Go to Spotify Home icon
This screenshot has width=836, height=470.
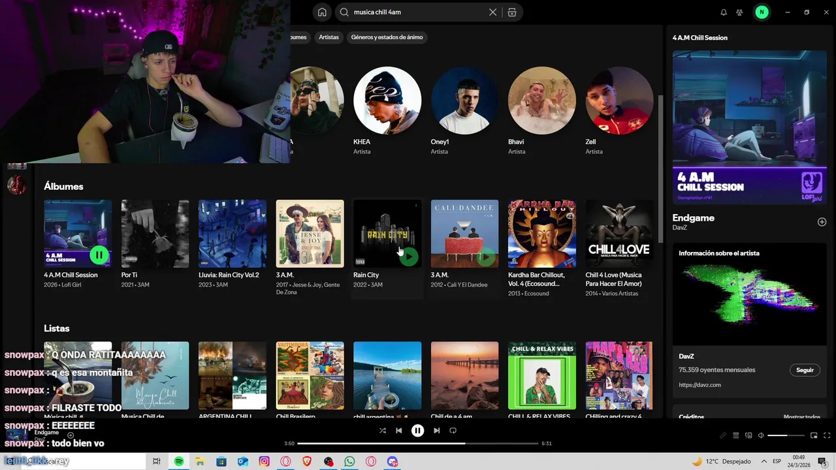(x=322, y=12)
